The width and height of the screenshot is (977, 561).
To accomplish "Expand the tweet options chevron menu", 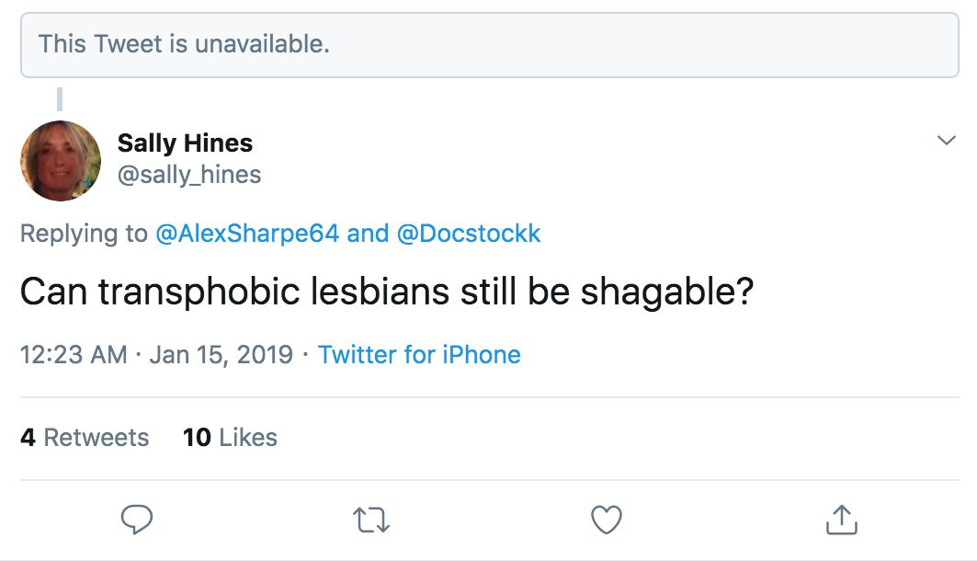I will tap(947, 140).
